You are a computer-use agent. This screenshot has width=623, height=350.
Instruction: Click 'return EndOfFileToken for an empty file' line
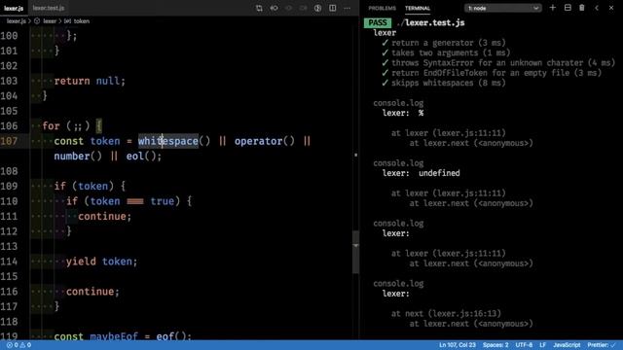click(496, 73)
